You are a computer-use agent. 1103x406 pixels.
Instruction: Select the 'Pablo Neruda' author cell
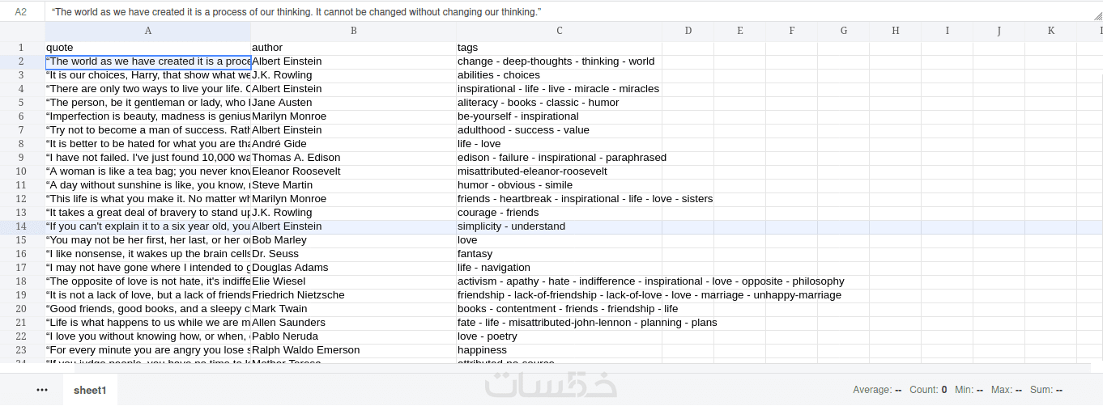354,336
